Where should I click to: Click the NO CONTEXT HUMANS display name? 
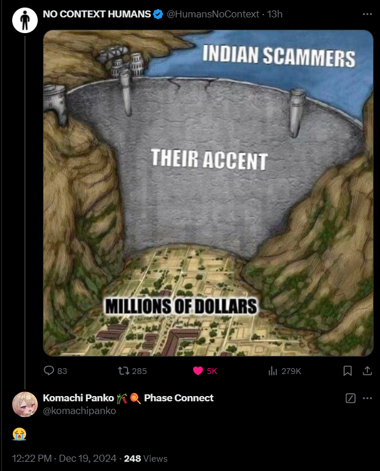pyautogui.click(x=97, y=14)
